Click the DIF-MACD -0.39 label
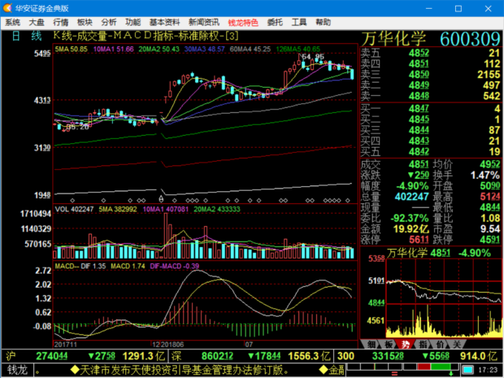This screenshot has width=504, height=378. pos(174,266)
